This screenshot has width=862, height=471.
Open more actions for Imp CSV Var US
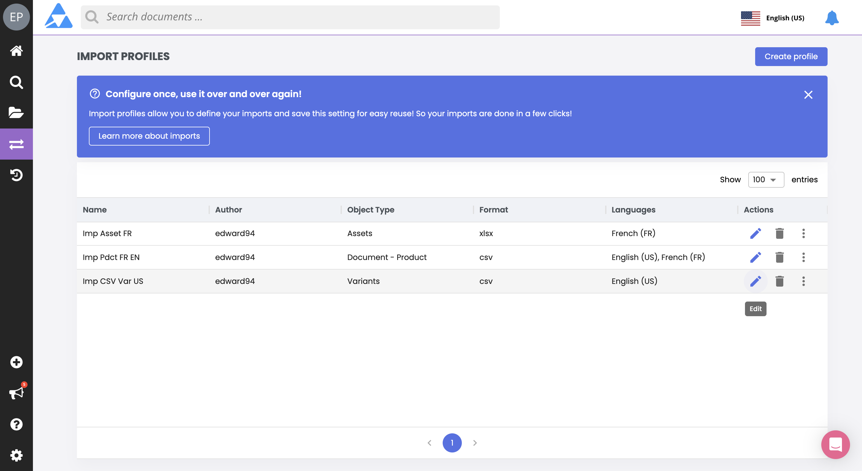[803, 281]
